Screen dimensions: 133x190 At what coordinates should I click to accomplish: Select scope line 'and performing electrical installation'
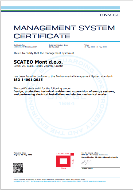(60, 94)
